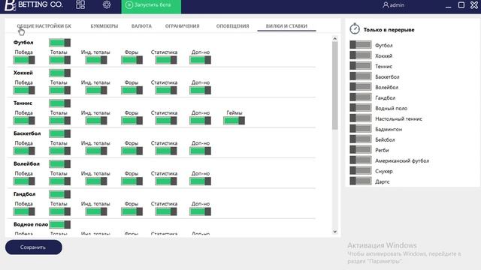The height and width of the screenshot is (270, 481).
Task: Click the admin user icon
Action: (386, 5)
